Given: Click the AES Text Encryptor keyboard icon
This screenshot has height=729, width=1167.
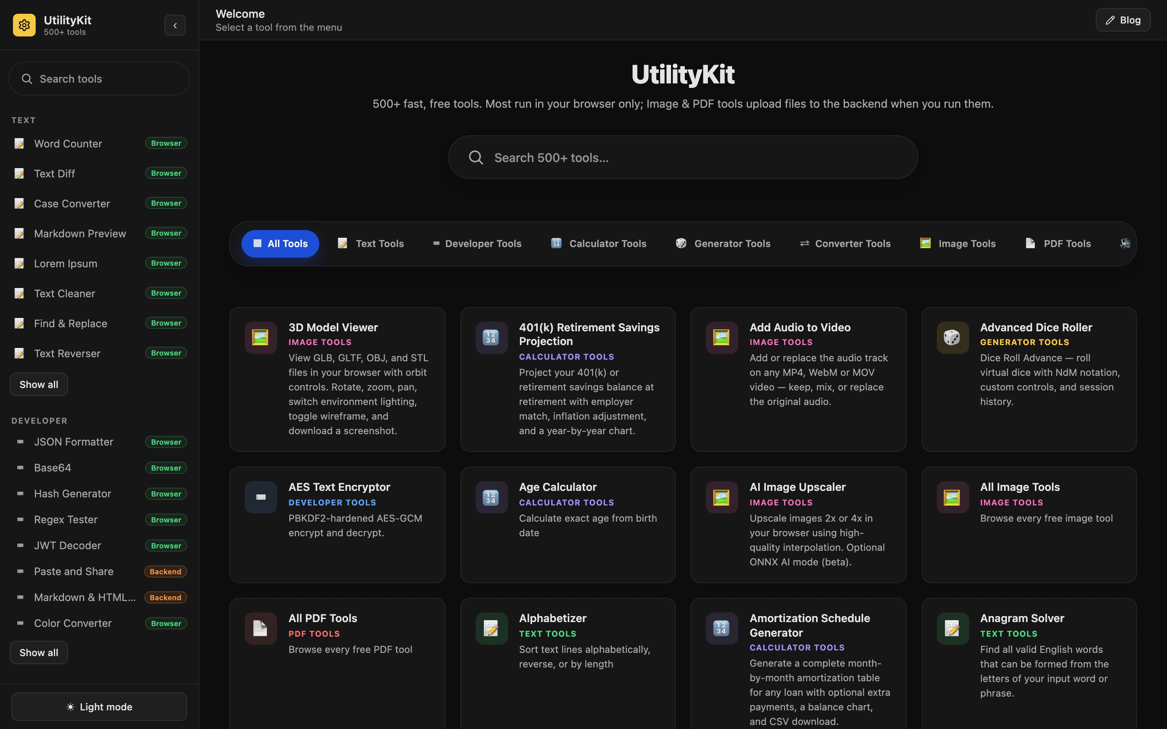Looking at the screenshot, I should [261, 497].
